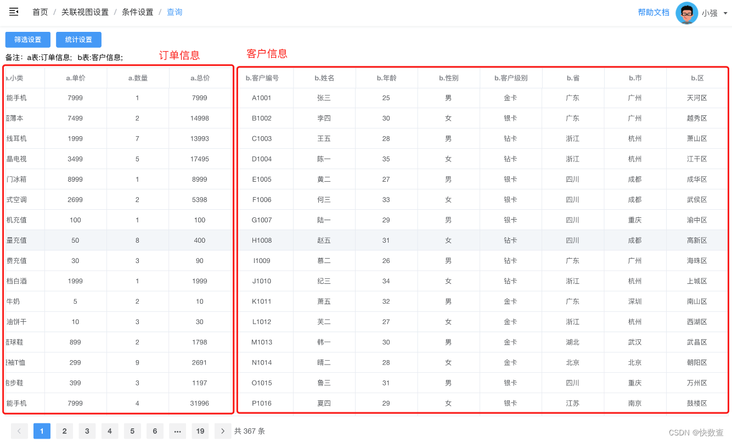Image resolution: width=732 pixels, height=442 pixels.
Task: Click the b.市 column header
Action: [x=635, y=78]
